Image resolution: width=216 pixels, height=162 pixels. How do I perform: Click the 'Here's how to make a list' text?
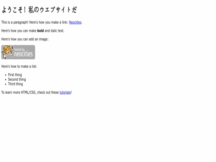tap(19, 66)
